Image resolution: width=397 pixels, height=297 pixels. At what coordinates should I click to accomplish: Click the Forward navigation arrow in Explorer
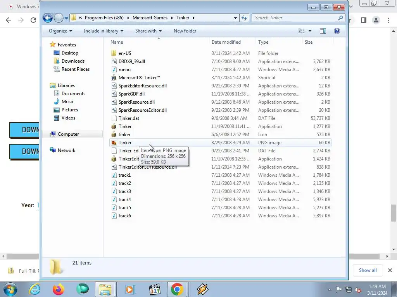point(59,18)
